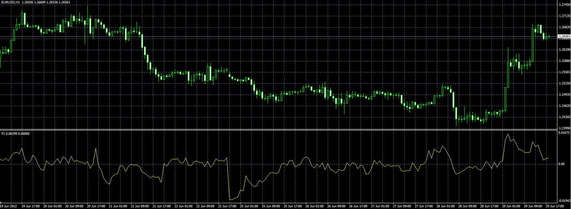Click the current price tag 1.26563
This screenshot has width=571, height=209.
[564, 36]
